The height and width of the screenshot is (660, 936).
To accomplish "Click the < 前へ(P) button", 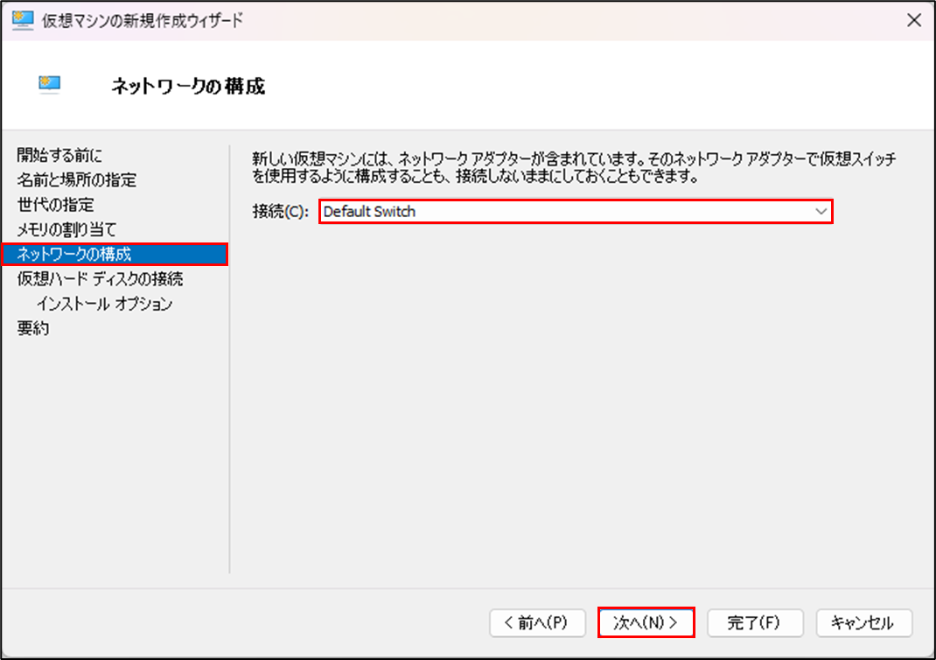I will [537, 623].
